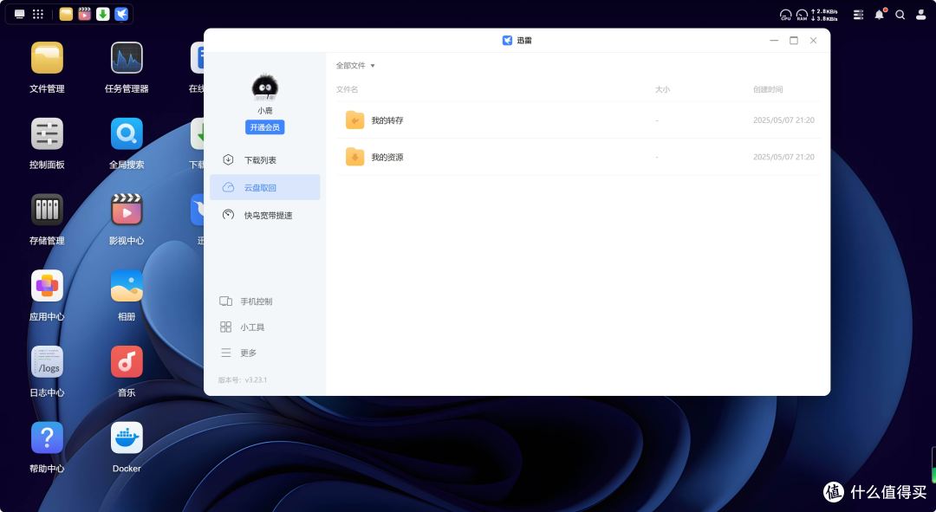Image resolution: width=936 pixels, height=512 pixels.
Task: Open 快鸟宽带提速 sidebar item
Action: pos(265,215)
